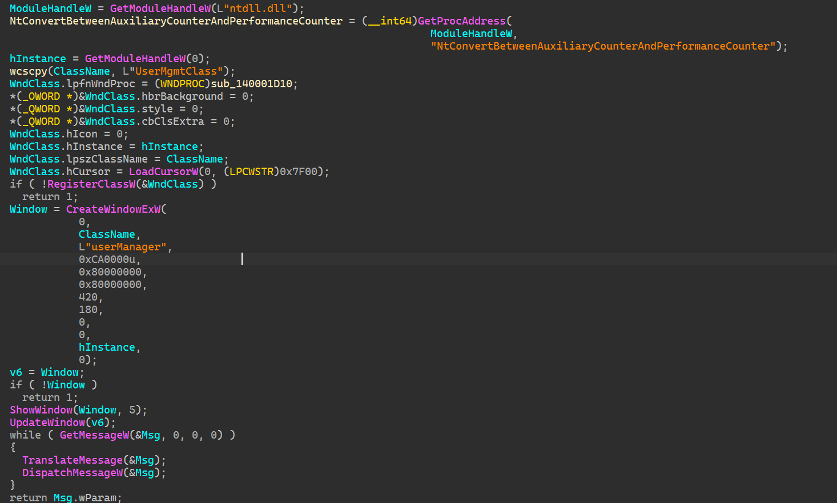837x503 pixels.
Task: Select the UpdateWindow function name
Action: [x=47, y=423]
